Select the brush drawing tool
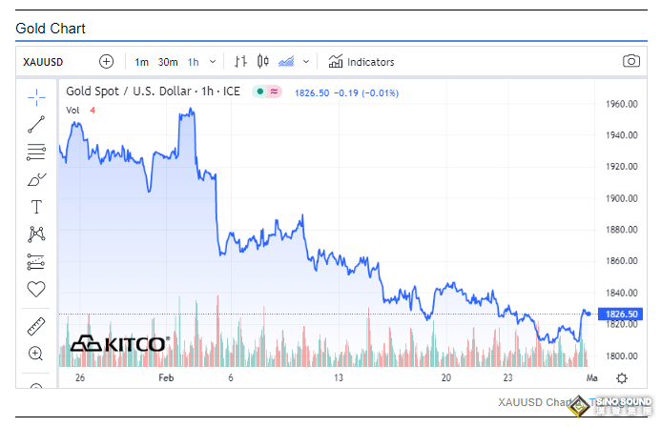Screen dimensions: 661x427 point(36,179)
